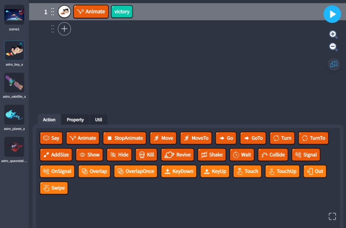Remove astro_boy_a using the X icon
This screenshot has height=228, width=346.
coord(21,44)
